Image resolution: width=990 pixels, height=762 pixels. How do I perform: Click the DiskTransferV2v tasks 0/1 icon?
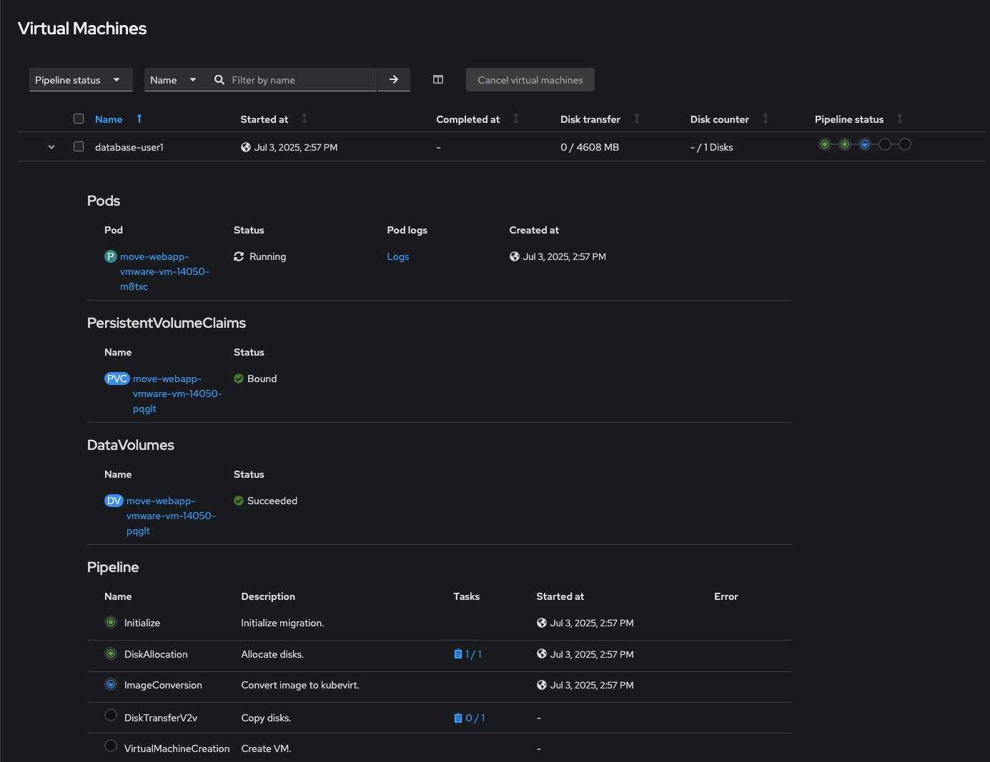click(x=458, y=718)
